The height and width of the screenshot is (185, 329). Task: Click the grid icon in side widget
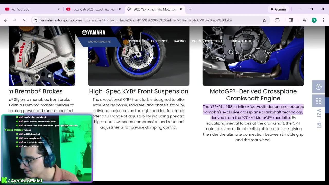[x=318, y=101]
